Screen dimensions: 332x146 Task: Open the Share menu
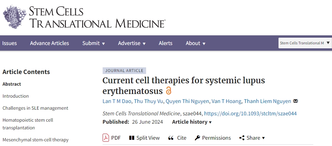tap(252, 138)
